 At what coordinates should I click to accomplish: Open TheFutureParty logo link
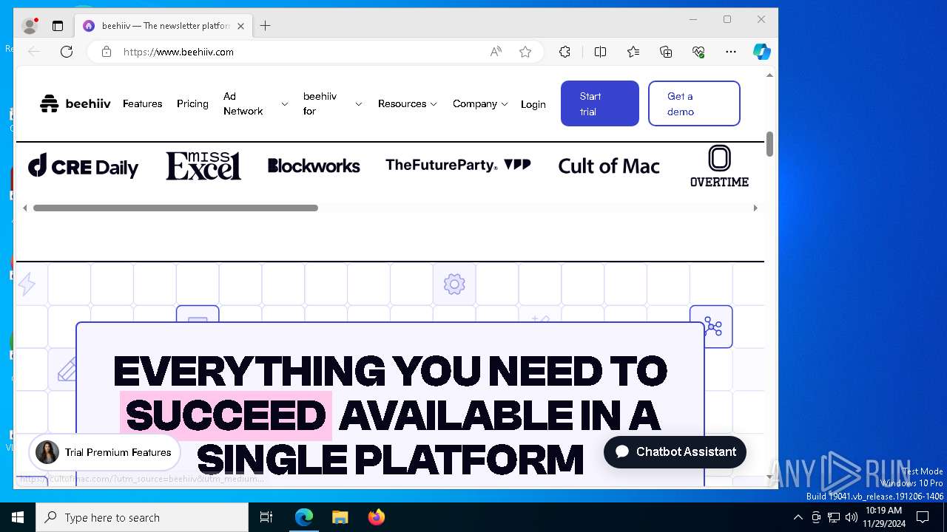(458, 165)
